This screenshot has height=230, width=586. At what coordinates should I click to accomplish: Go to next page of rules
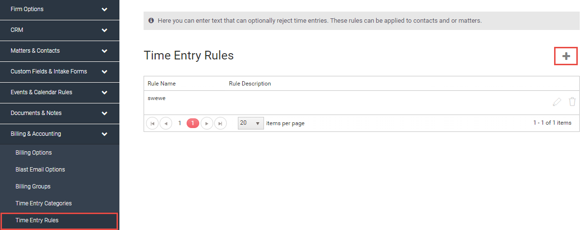point(207,123)
